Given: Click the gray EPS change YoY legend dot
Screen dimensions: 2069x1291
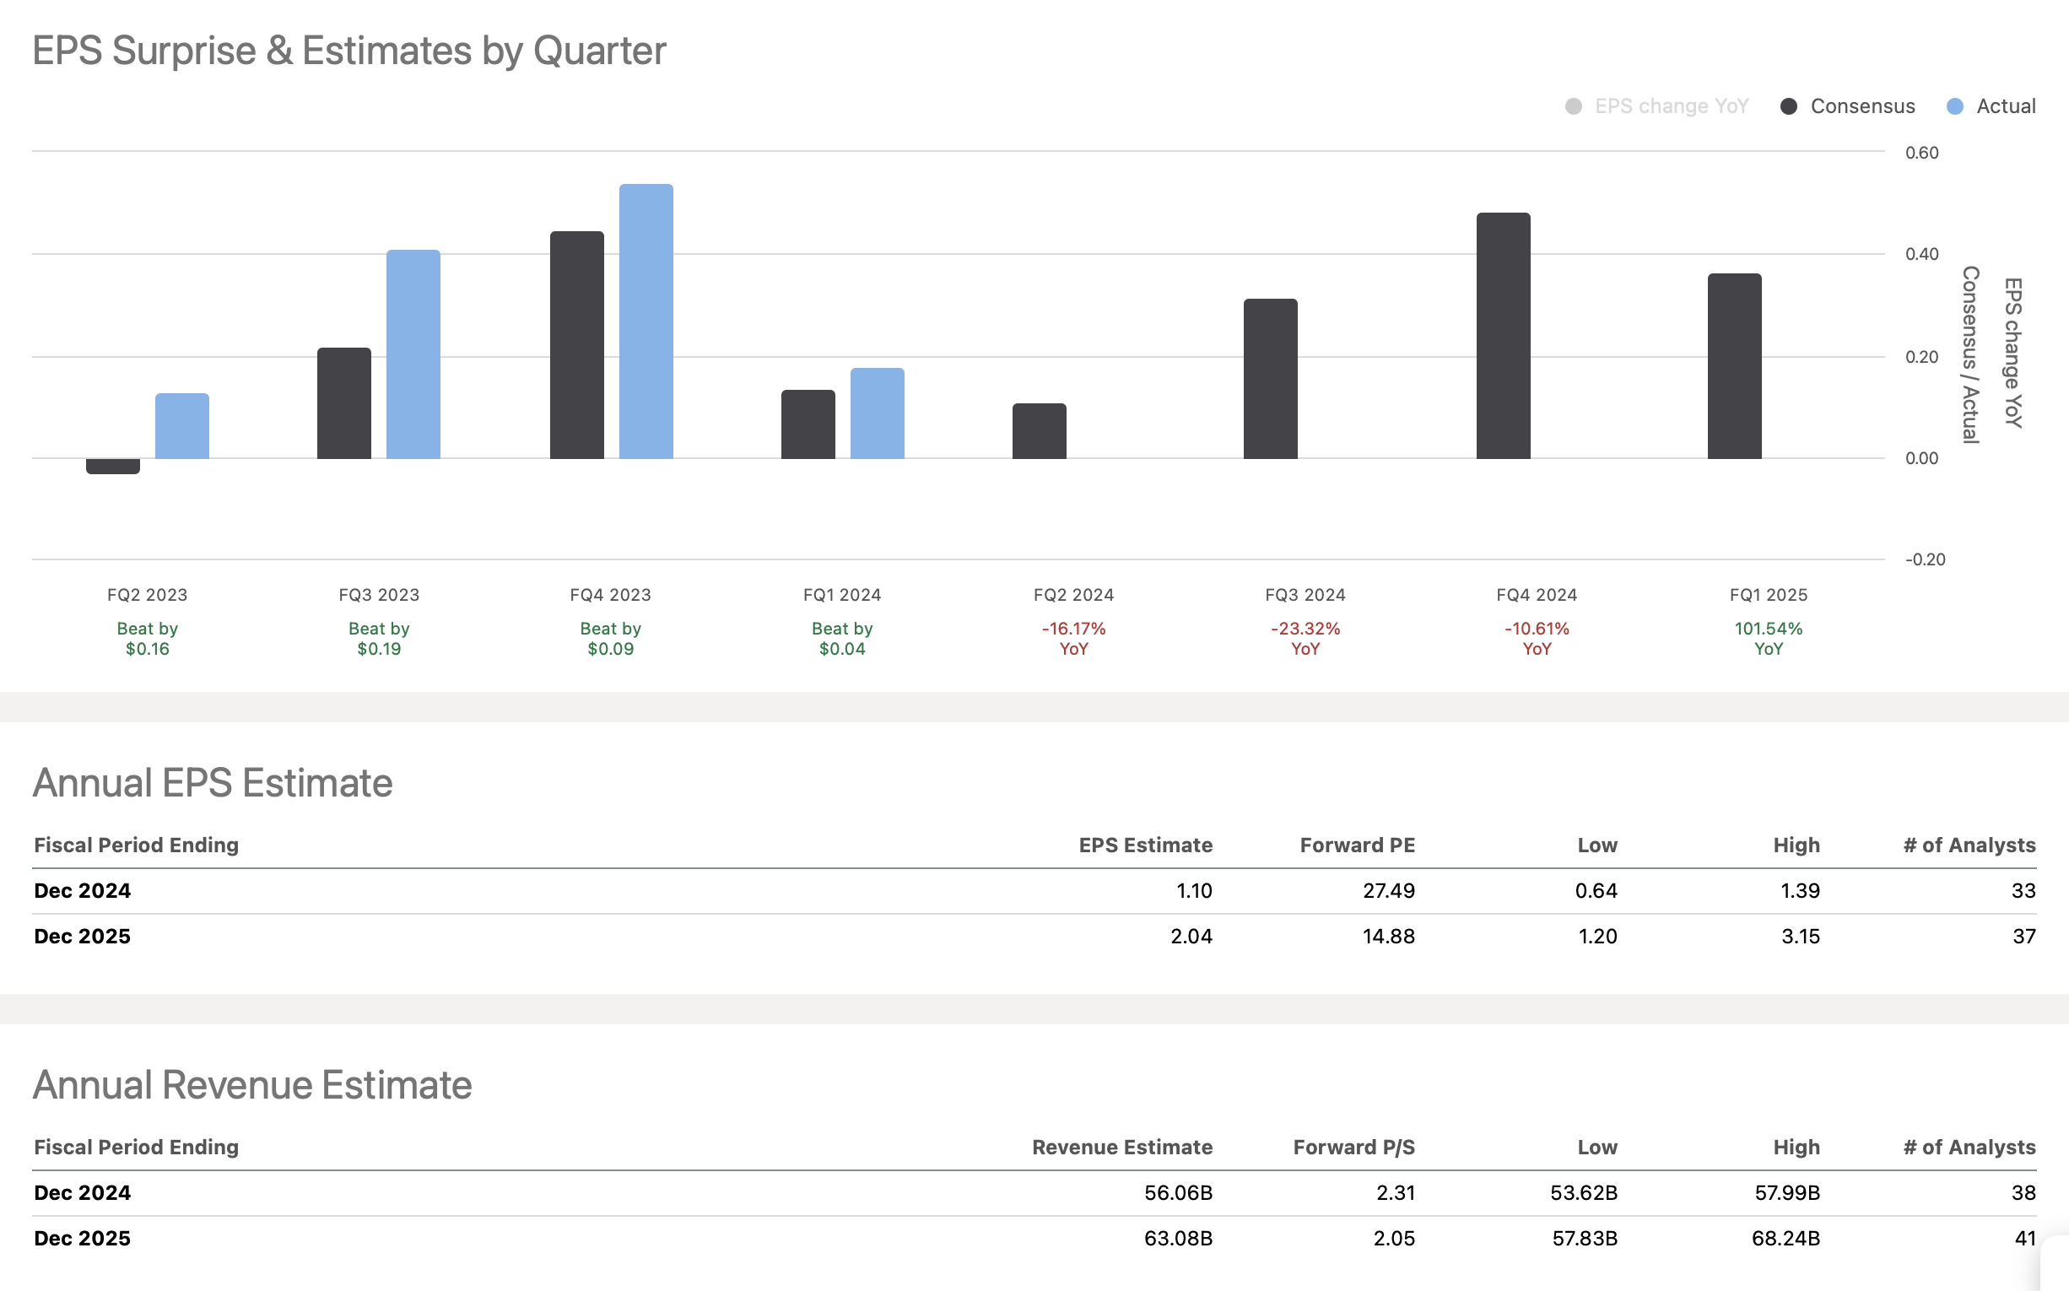Looking at the screenshot, I should coord(1574,105).
